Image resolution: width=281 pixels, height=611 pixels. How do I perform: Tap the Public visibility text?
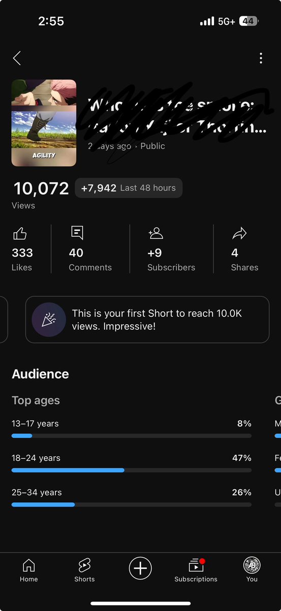[x=153, y=146]
